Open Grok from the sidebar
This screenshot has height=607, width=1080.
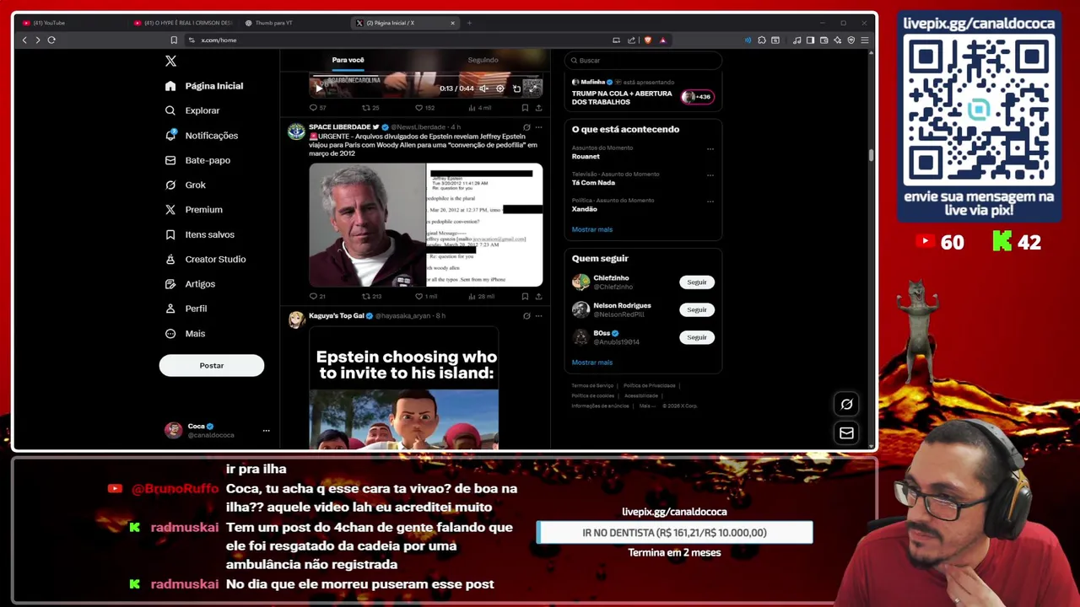tap(186, 185)
